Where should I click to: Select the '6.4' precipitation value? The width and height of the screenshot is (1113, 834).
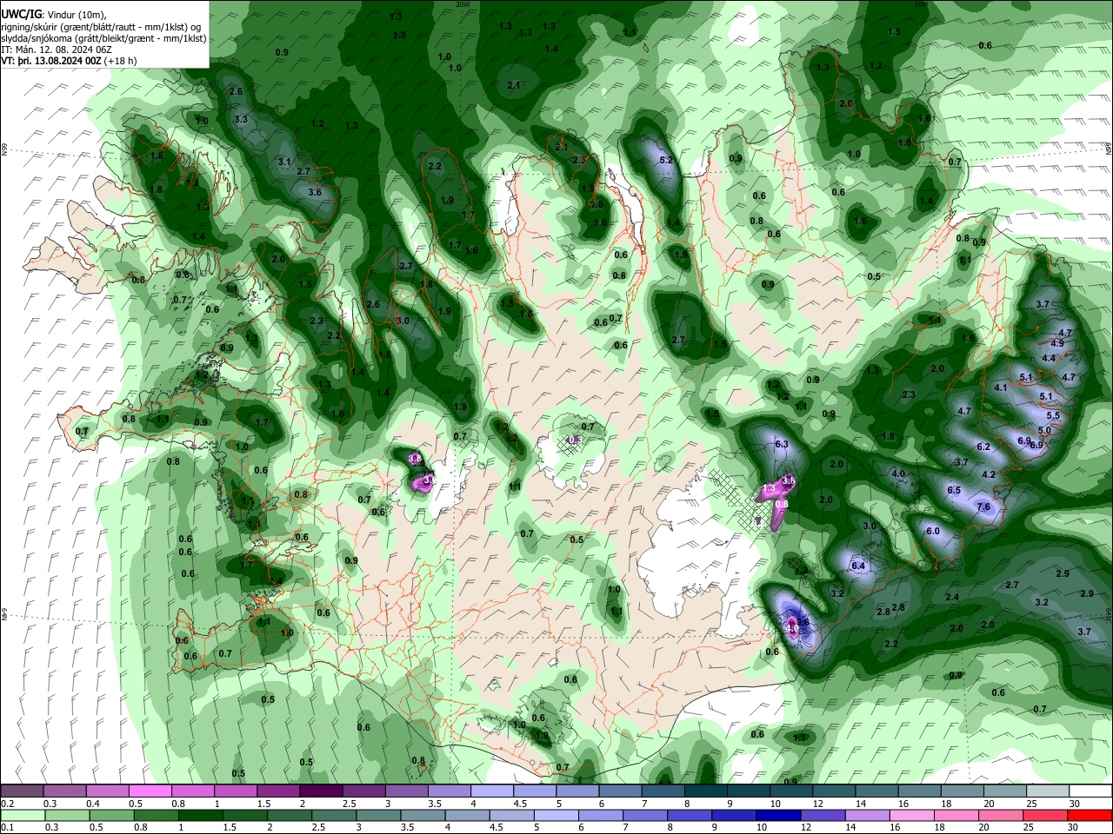tap(858, 566)
